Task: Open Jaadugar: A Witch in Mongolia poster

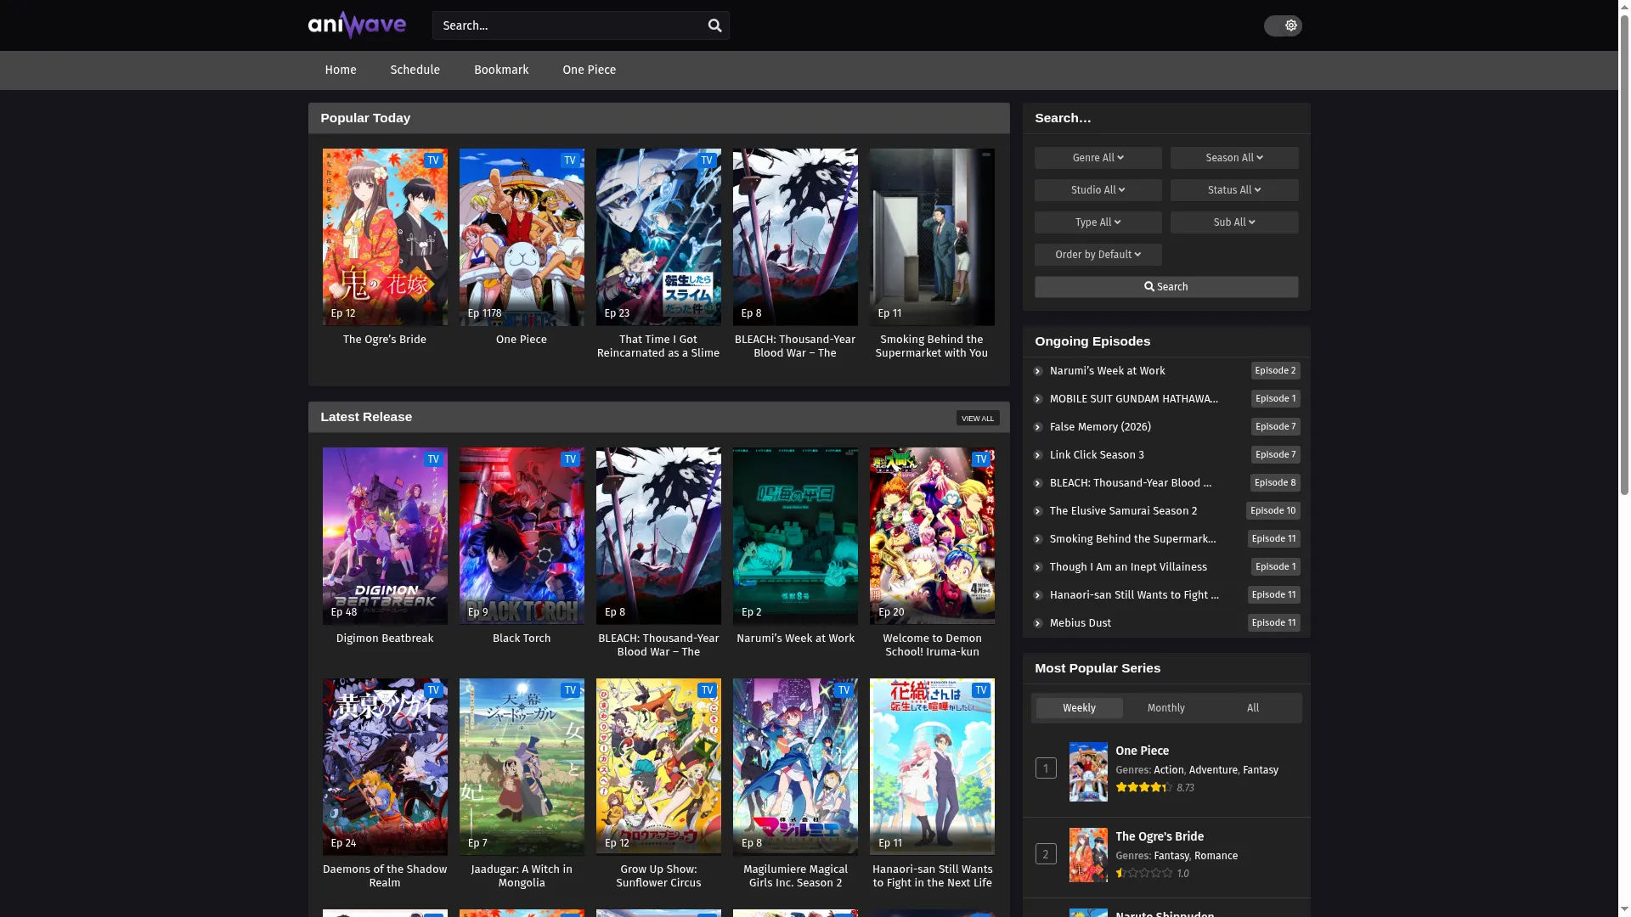Action: tap(522, 767)
